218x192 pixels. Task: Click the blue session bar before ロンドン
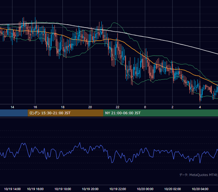(x=14, y=113)
